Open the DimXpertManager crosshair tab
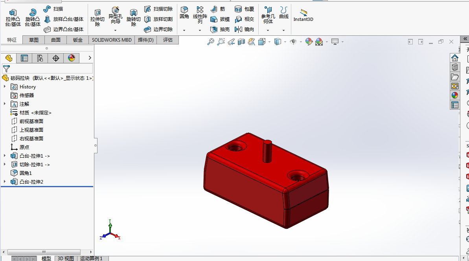 click(x=56, y=58)
